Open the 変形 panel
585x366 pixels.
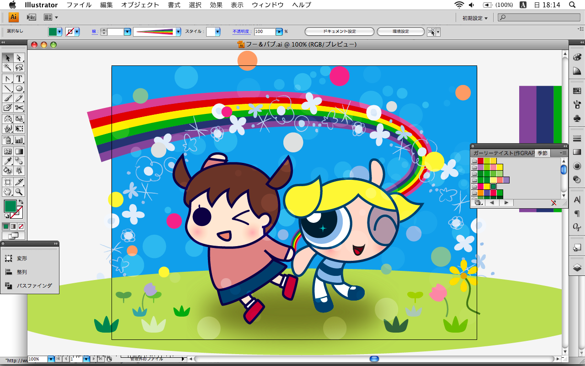coord(16,258)
